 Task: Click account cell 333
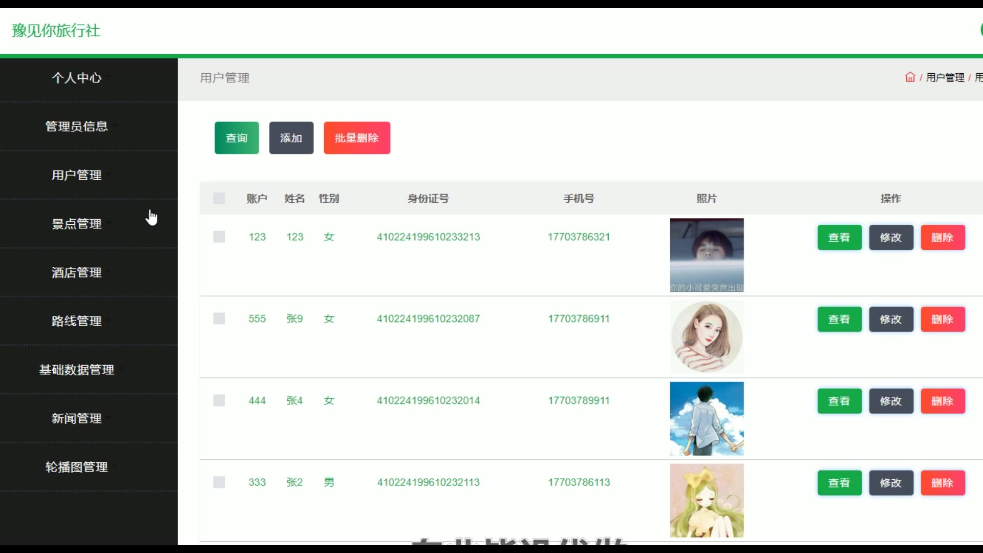pos(257,482)
